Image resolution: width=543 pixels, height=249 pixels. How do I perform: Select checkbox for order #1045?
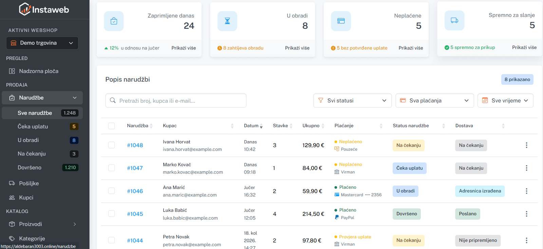pyautogui.click(x=111, y=213)
